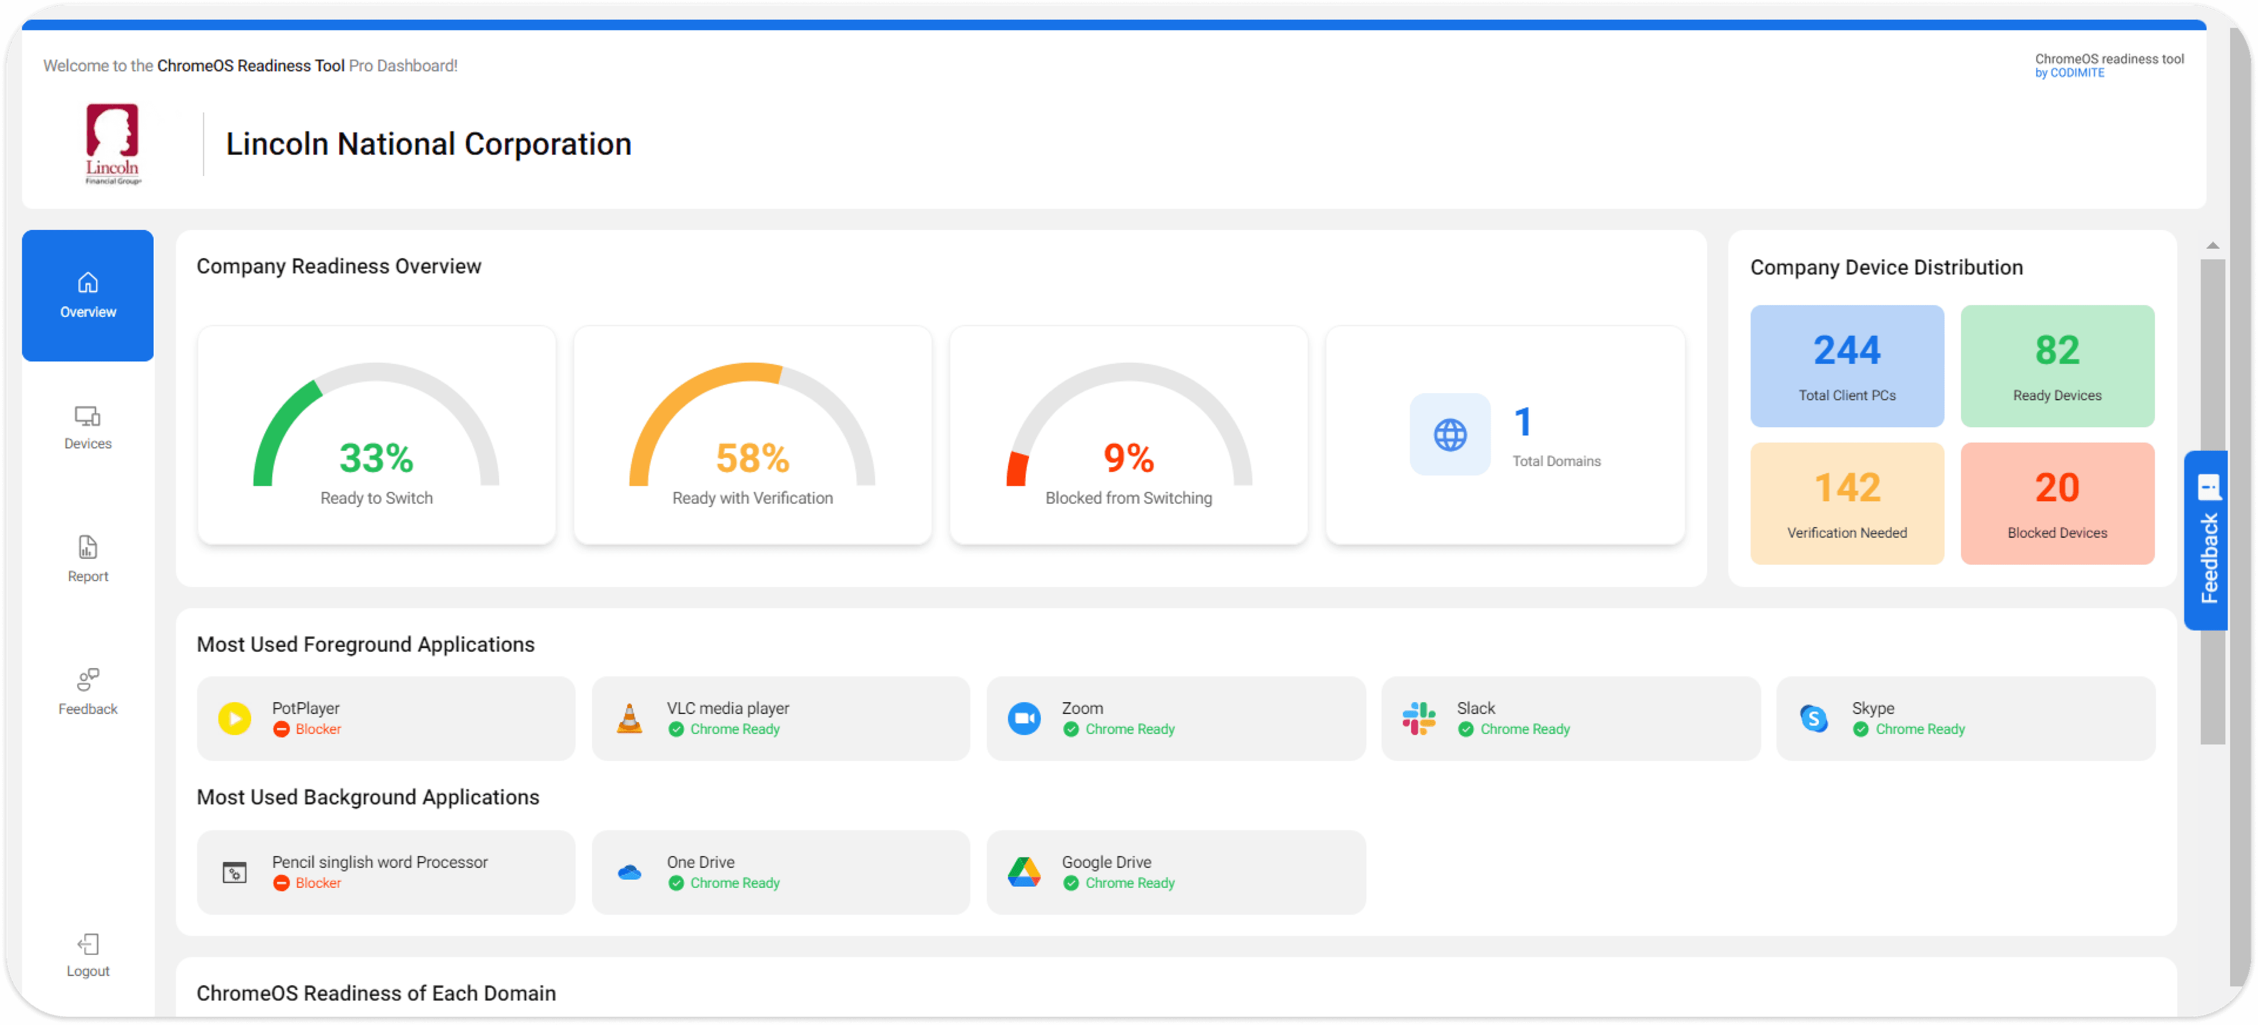Image resolution: width=2258 pixels, height=1025 pixels.
Task: Click the Zoom camera icon
Action: tap(1024, 719)
